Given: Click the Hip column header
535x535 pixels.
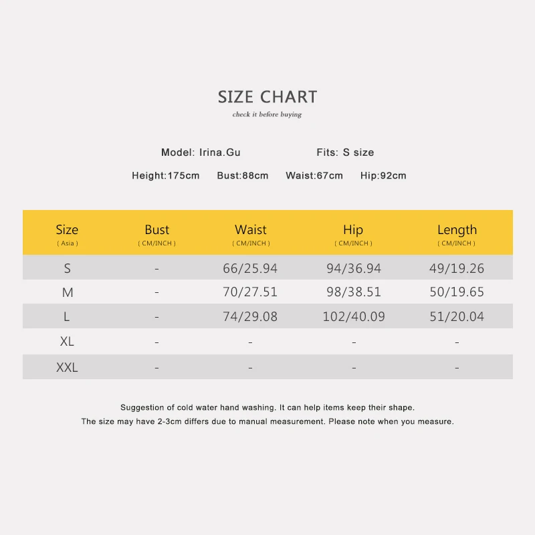Looking at the screenshot, I should [x=354, y=234].
